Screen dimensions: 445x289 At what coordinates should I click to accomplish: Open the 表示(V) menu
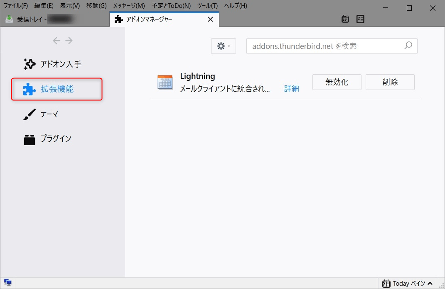(70, 6)
